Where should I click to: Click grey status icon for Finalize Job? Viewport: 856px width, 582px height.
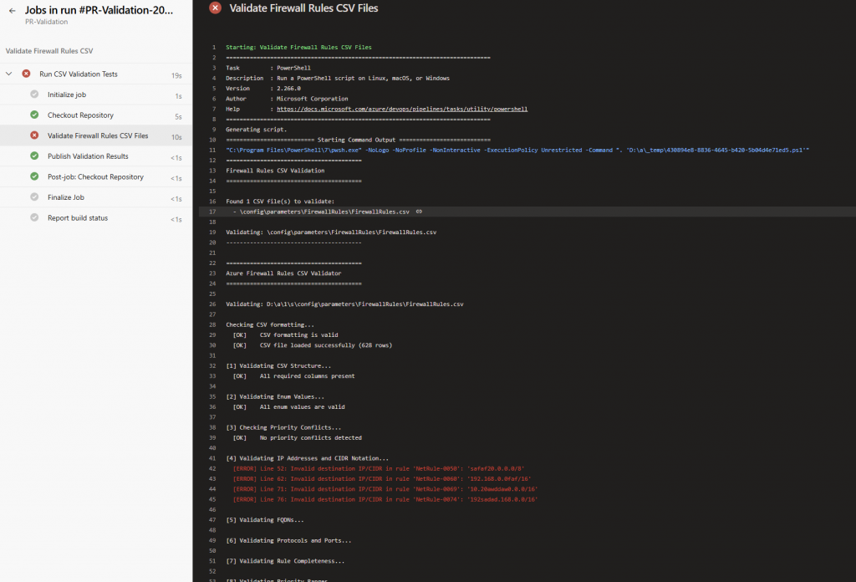[x=34, y=197]
